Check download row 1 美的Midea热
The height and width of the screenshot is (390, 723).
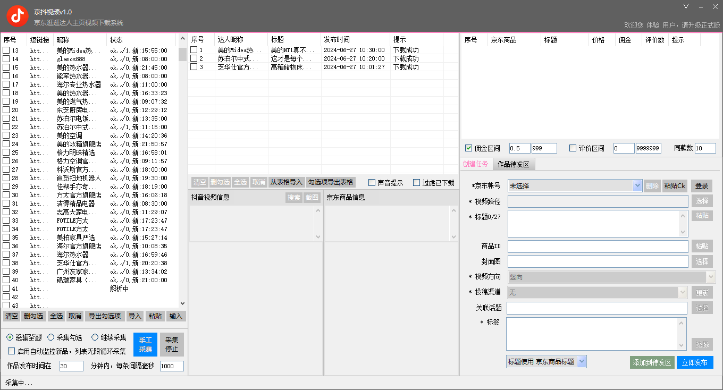194,50
